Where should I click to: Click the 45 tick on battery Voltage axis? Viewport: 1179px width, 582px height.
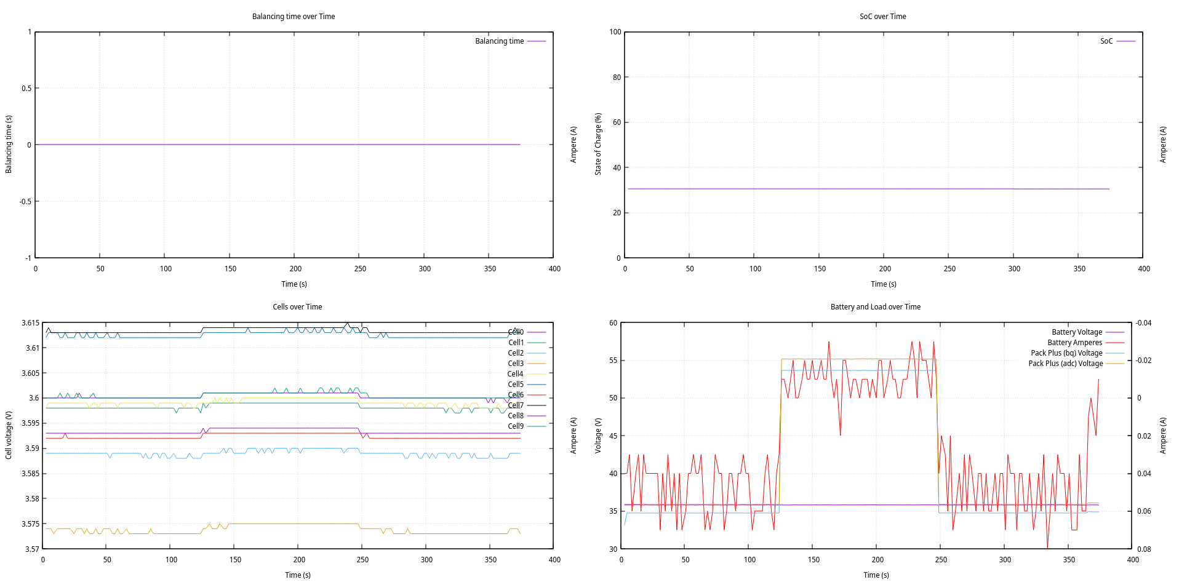[x=613, y=436]
